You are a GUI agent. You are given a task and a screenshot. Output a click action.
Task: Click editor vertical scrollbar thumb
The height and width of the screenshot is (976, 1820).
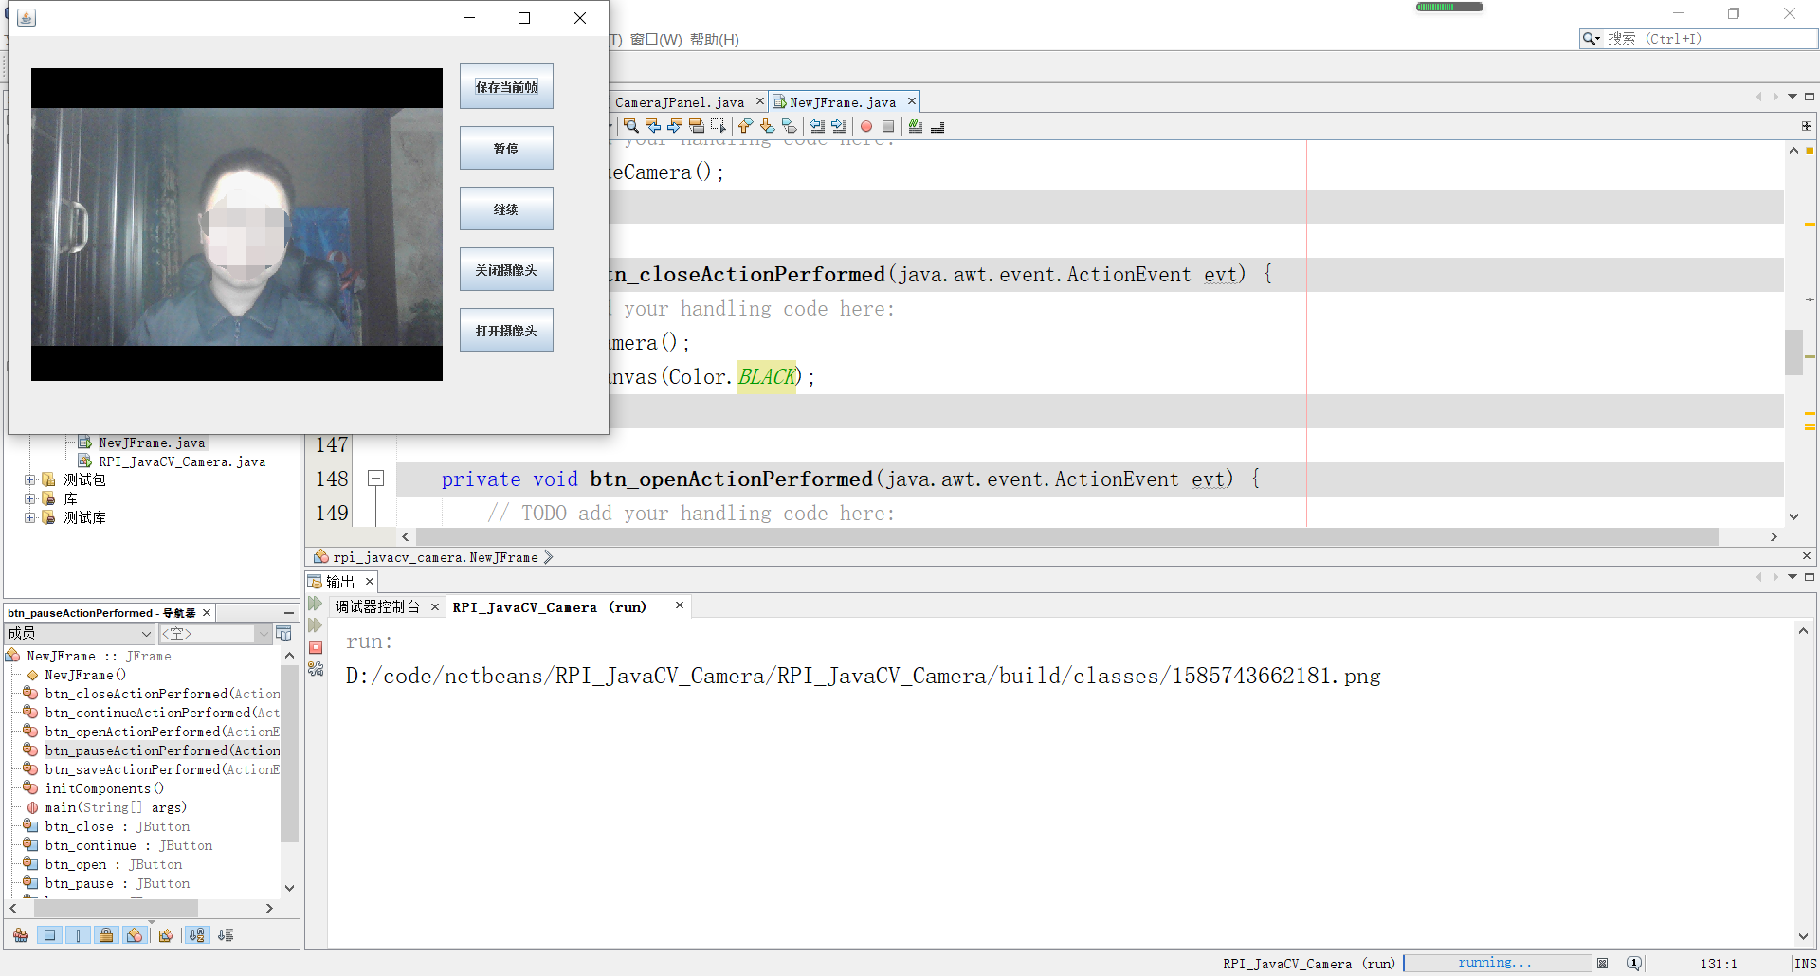click(x=1793, y=352)
